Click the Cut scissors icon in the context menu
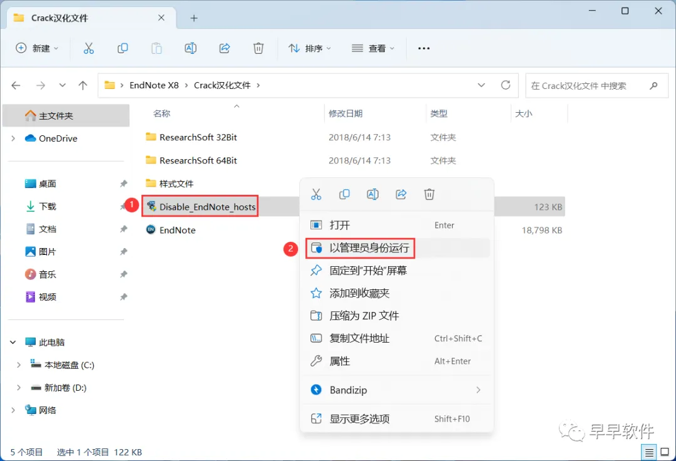This screenshot has height=461, width=676. point(316,195)
